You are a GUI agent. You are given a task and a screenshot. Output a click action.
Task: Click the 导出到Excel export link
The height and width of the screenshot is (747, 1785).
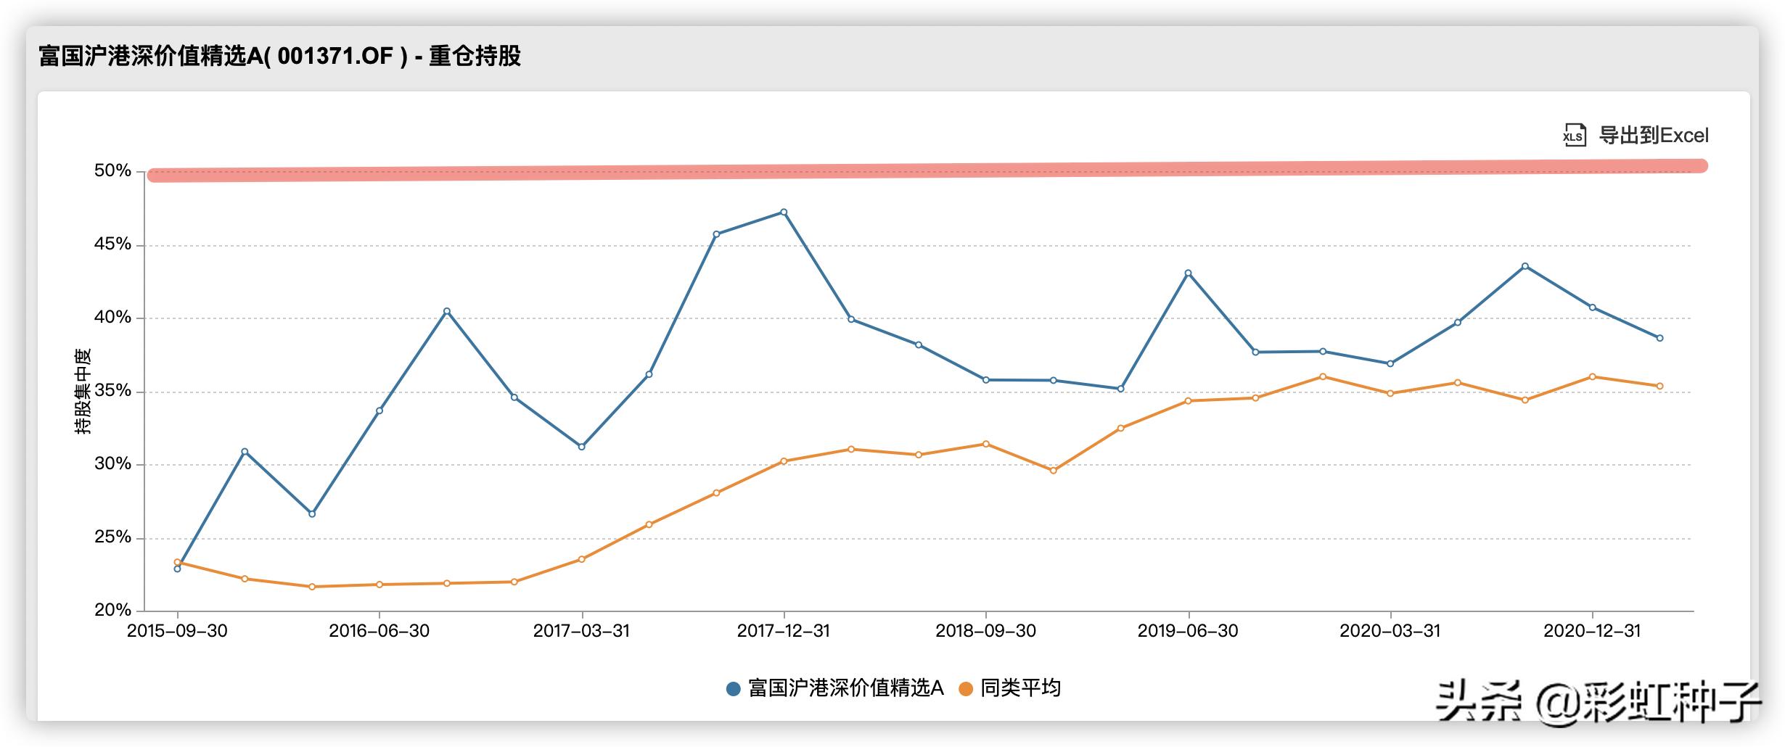tap(1654, 136)
